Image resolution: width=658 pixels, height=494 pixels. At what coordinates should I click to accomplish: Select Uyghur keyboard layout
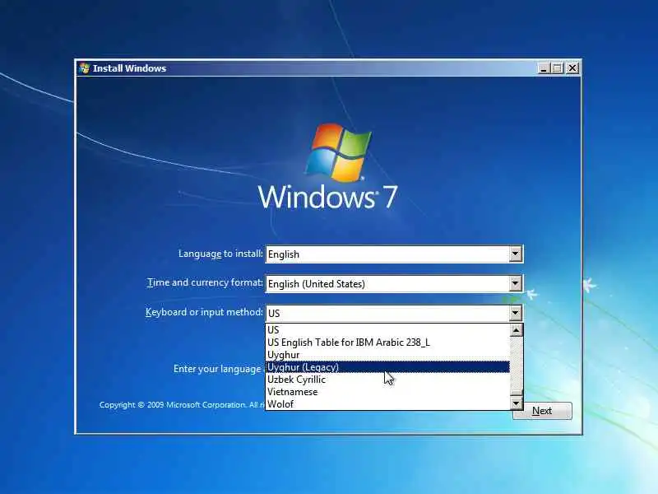pos(387,355)
